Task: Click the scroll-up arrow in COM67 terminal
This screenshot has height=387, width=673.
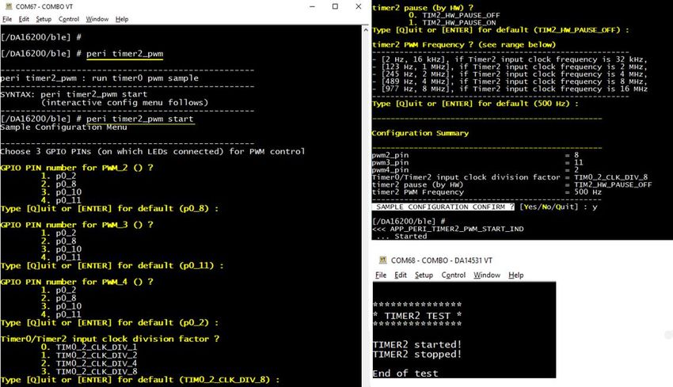Action: [x=365, y=30]
